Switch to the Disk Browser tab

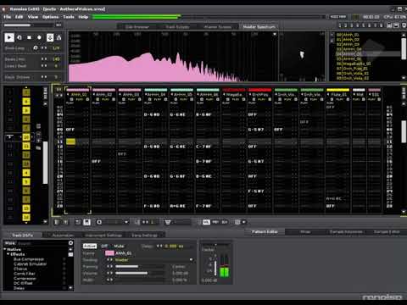pos(137,27)
